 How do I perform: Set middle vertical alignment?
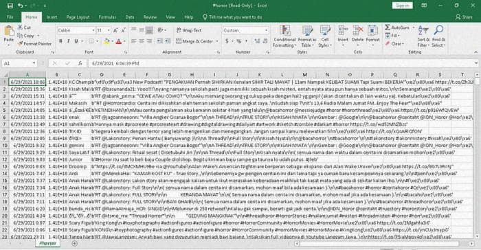click(142, 30)
